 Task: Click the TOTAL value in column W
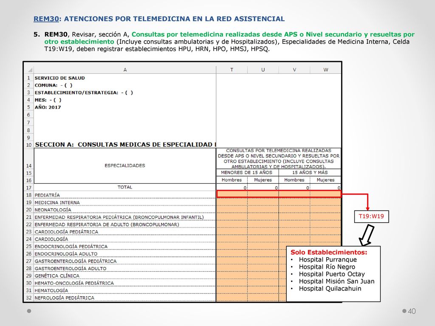pos(326,188)
